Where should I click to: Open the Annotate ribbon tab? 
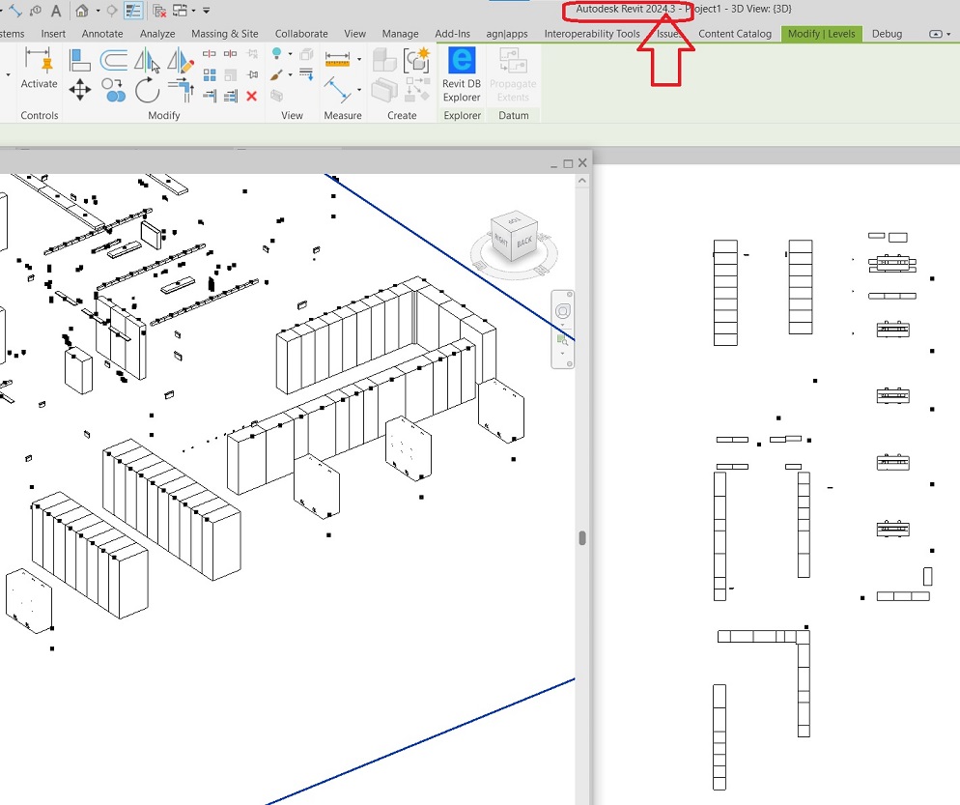click(102, 34)
